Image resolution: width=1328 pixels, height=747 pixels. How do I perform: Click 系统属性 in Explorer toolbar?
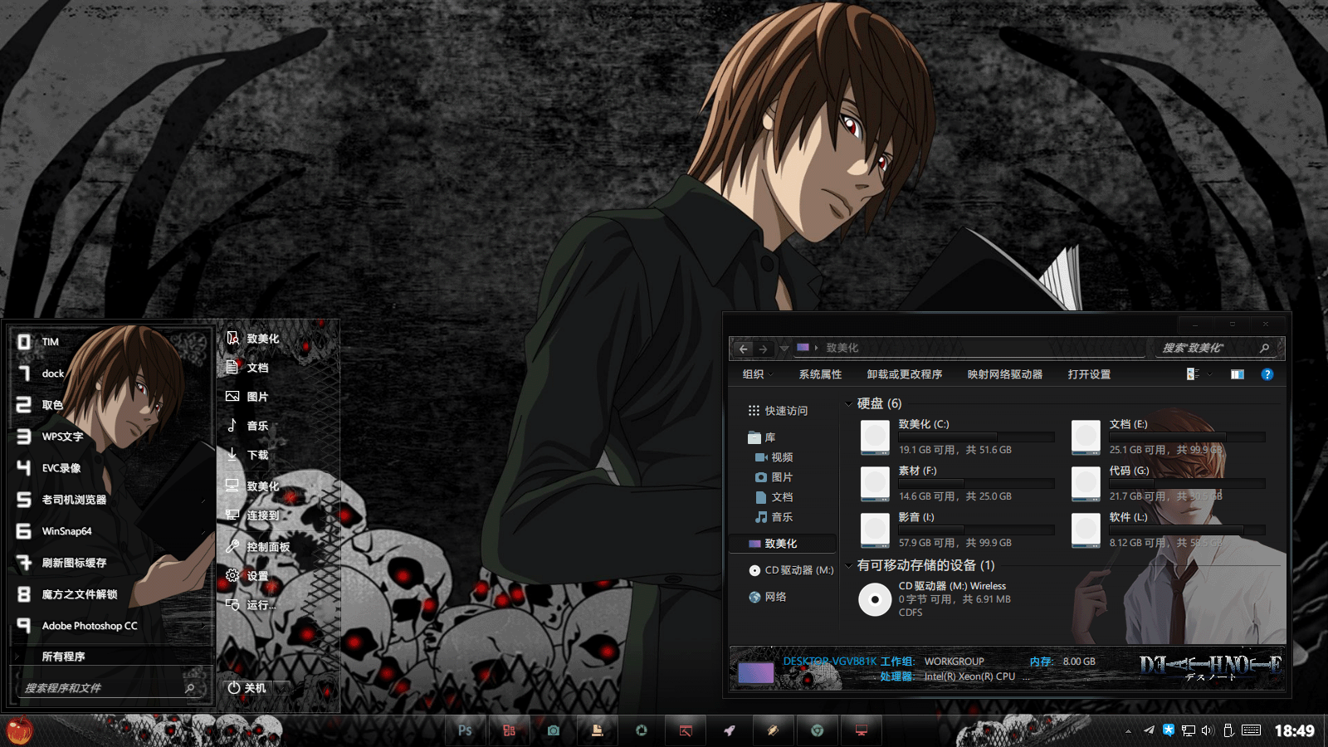820,374
